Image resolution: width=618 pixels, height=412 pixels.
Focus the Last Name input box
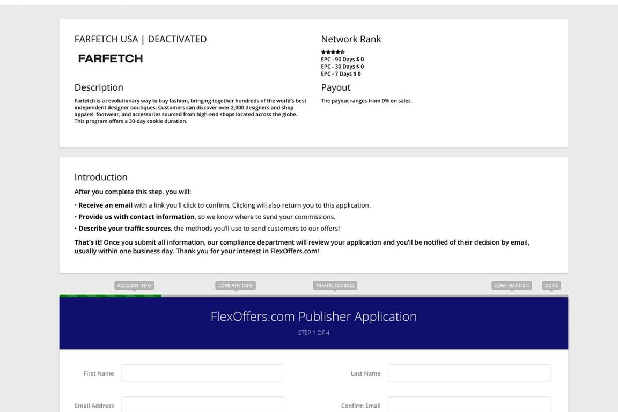point(469,372)
